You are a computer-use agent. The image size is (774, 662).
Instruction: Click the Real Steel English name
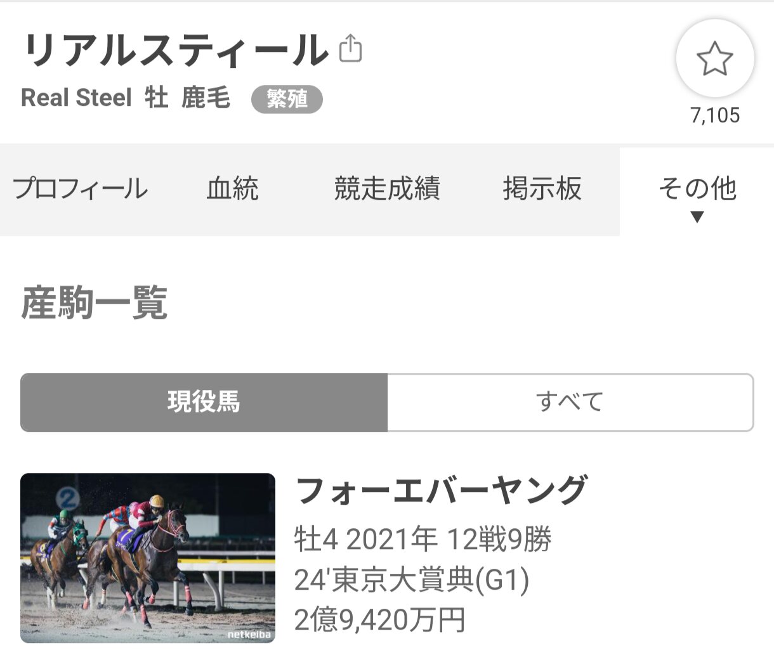point(76,98)
